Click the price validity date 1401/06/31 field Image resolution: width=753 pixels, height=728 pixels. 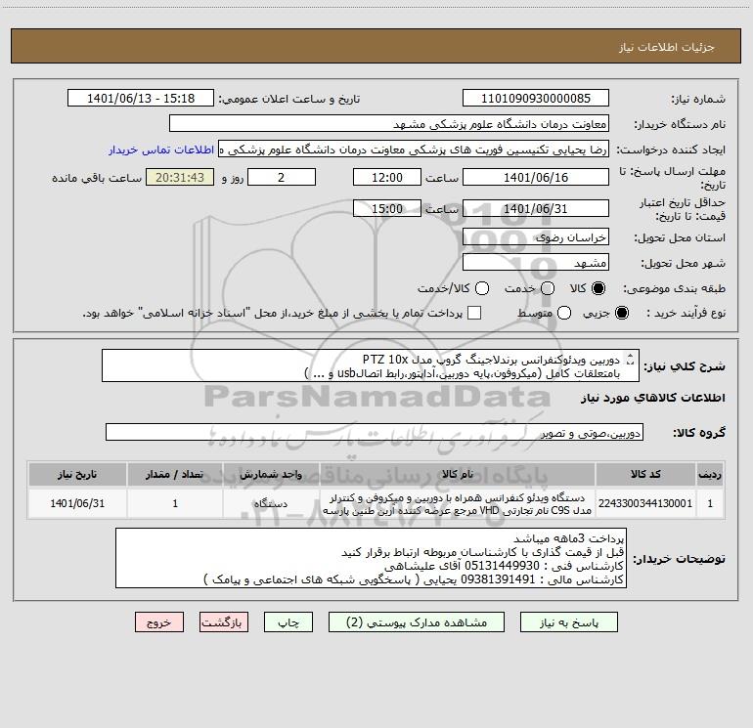click(x=536, y=208)
